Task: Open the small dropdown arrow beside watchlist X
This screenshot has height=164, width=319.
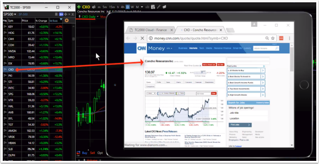Action: [x=69, y=14]
